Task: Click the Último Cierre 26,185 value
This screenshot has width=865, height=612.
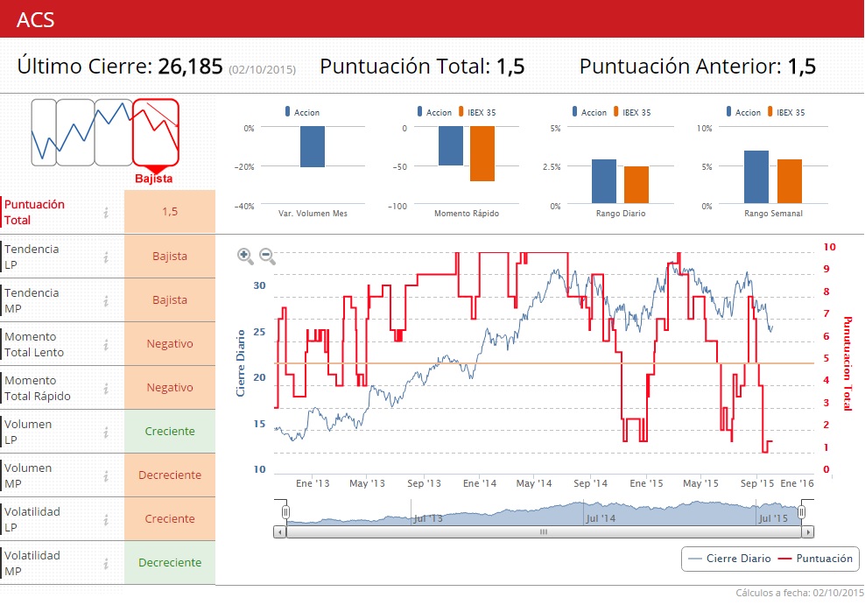Action: (x=190, y=67)
